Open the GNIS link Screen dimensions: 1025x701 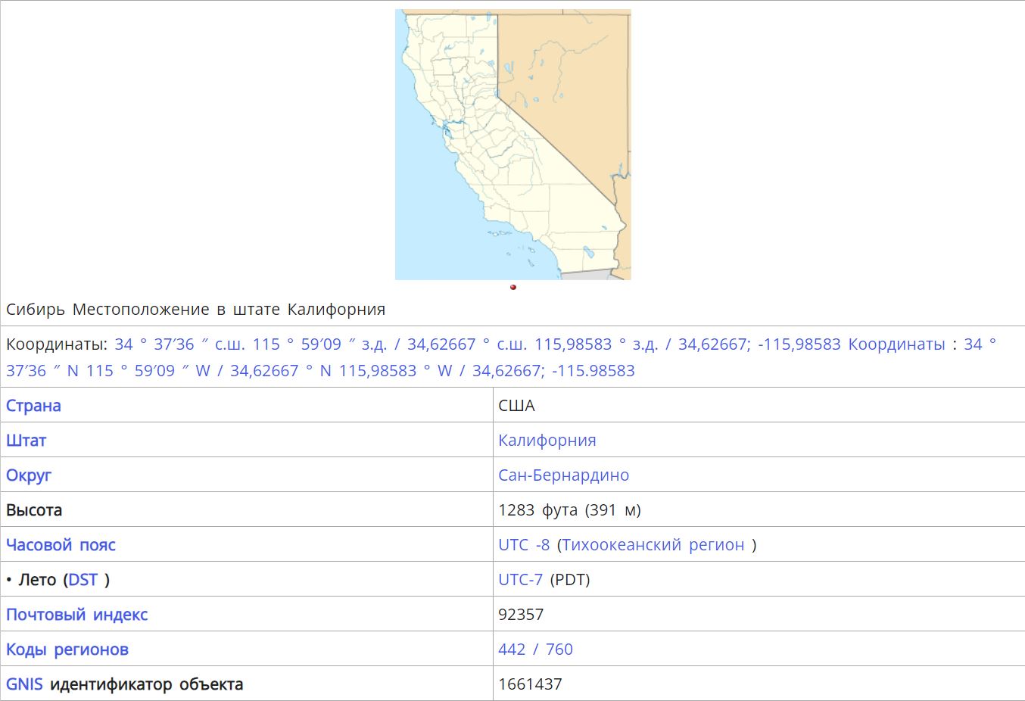(x=24, y=684)
